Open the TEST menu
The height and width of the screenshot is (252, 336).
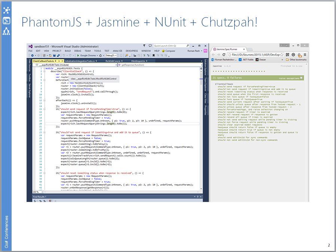click(x=107, y=51)
